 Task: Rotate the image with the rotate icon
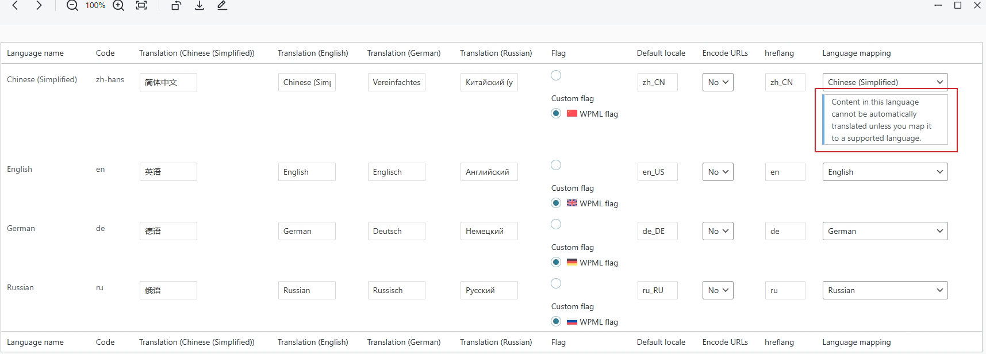176,6
